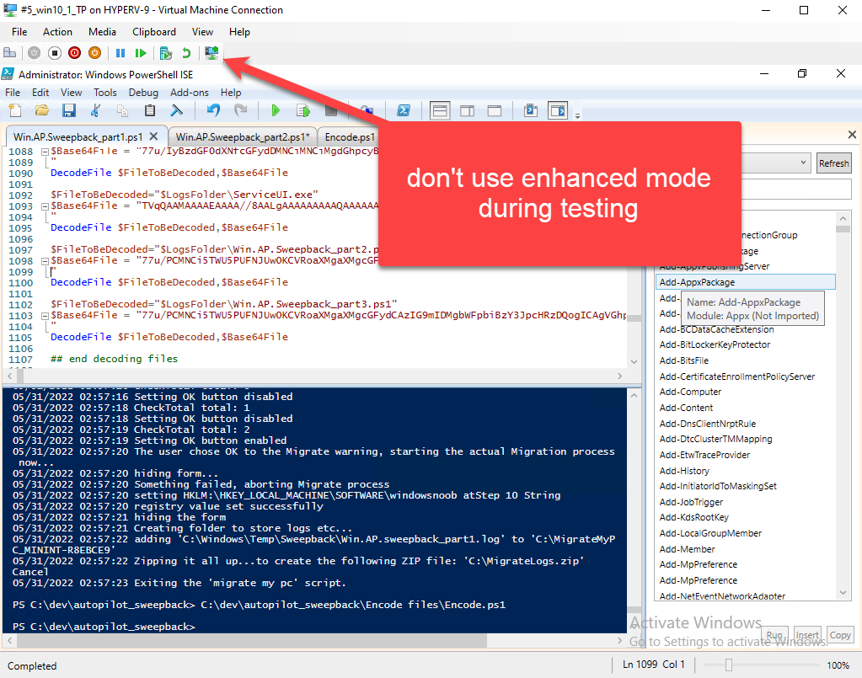862x678 pixels.
Task: Create a new script in PowerShell ISE
Action: tap(15, 110)
